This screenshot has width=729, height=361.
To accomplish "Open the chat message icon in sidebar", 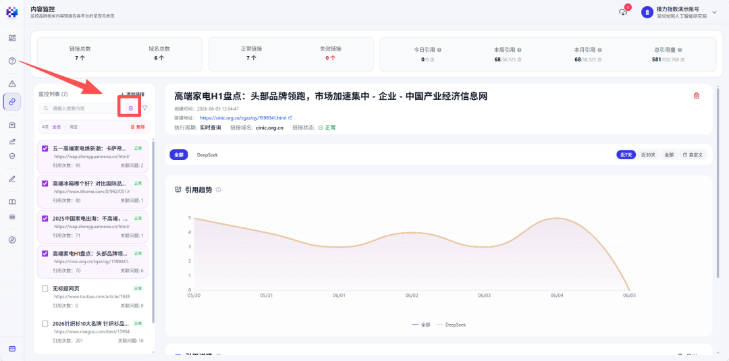I will coord(12,126).
